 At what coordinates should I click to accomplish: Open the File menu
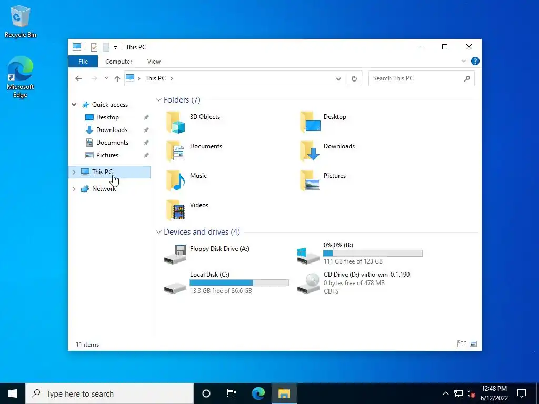[x=83, y=62]
